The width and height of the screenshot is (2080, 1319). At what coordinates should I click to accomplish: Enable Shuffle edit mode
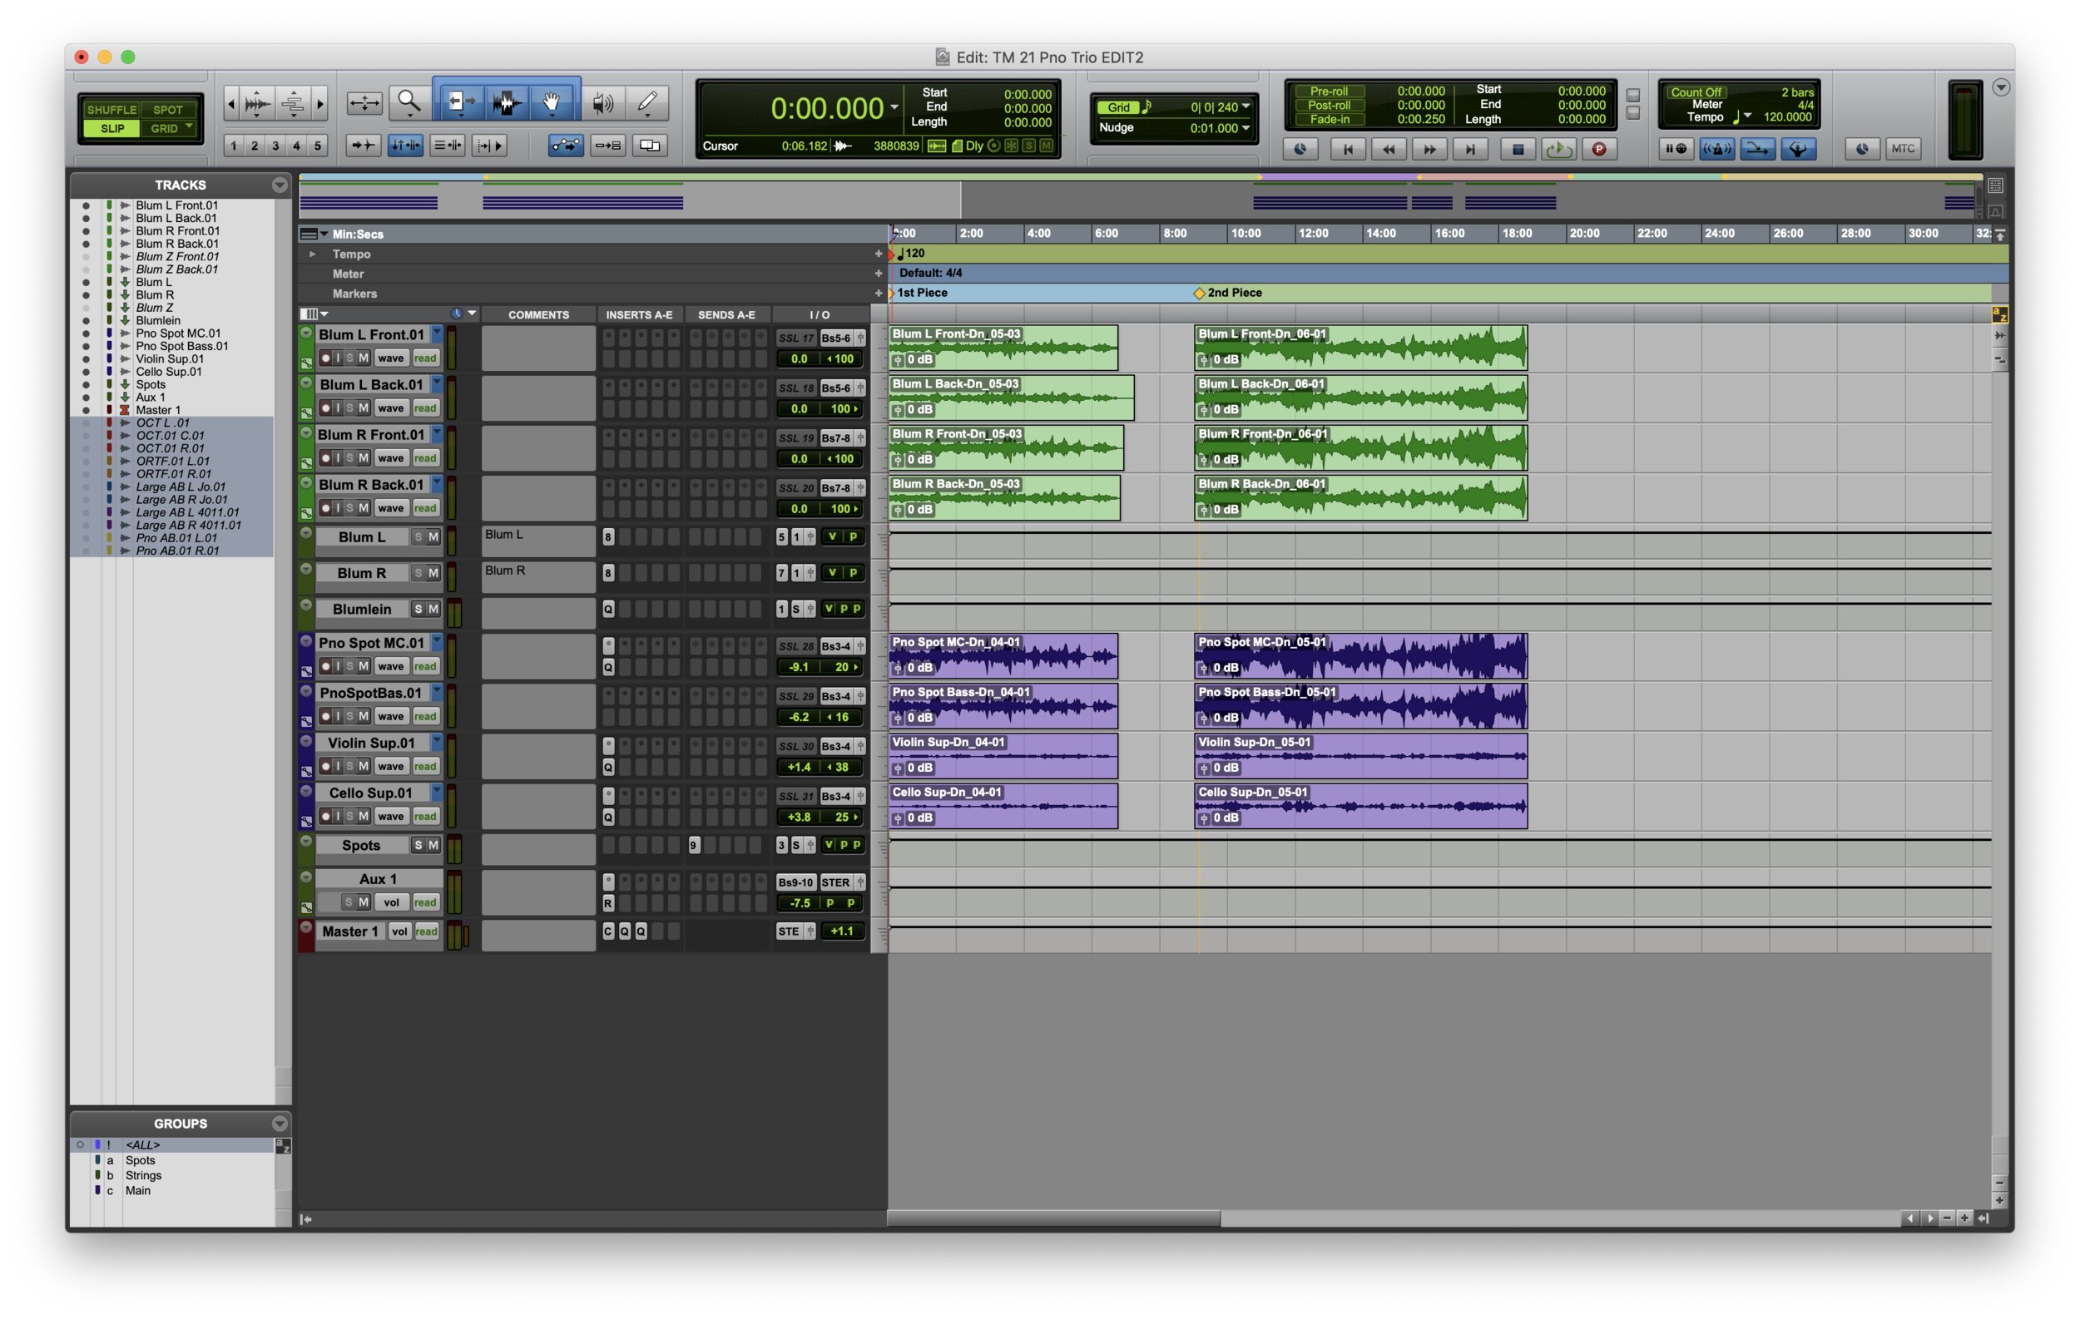tap(112, 110)
